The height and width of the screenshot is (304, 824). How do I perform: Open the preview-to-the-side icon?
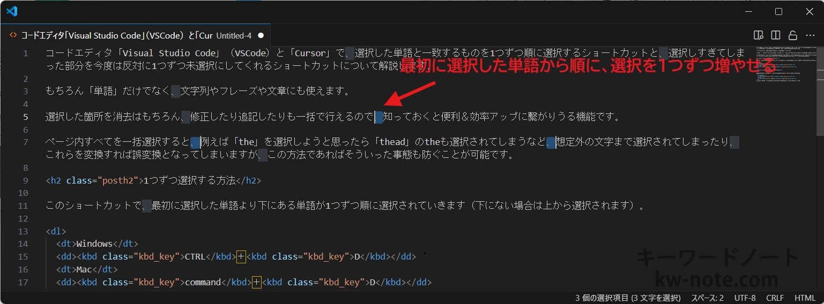pyautogui.click(x=758, y=35)
